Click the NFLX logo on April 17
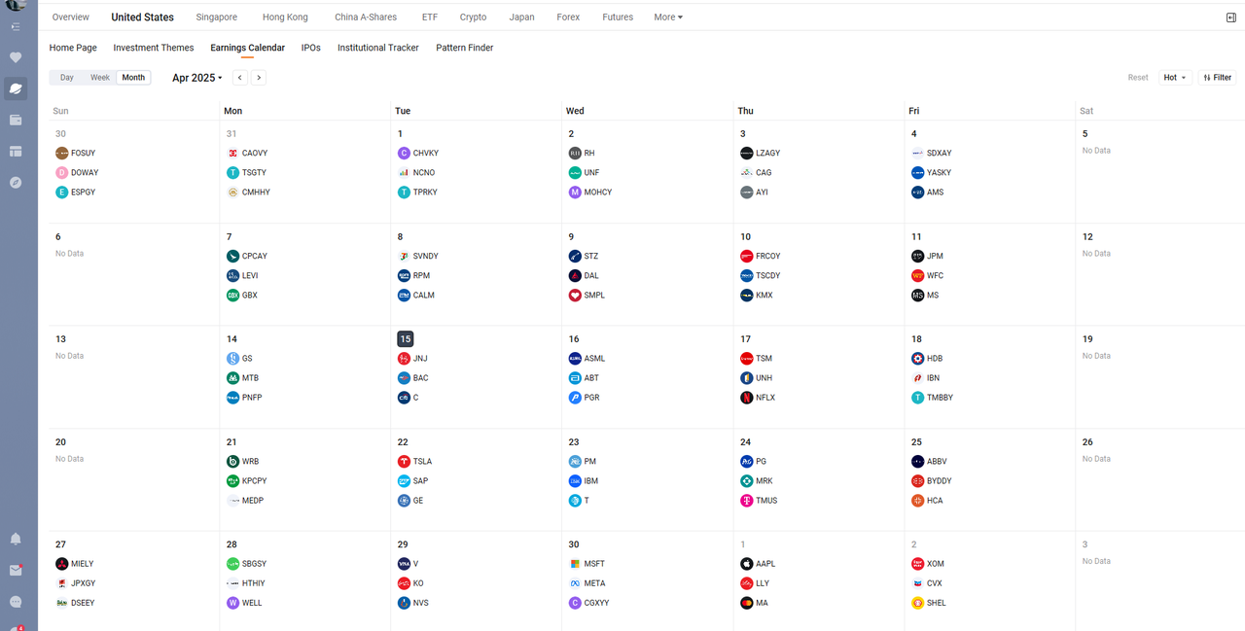 coord(746,398)
